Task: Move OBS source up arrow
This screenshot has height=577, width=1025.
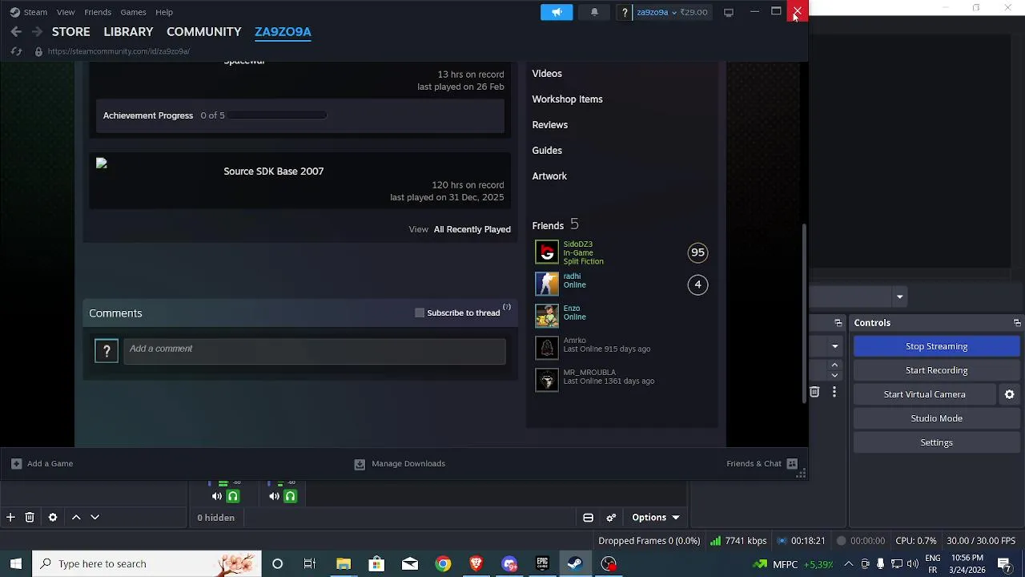Action: click(x=76, y=517)
